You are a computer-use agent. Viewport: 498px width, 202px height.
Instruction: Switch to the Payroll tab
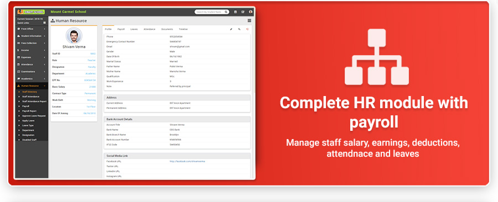click(121, 29)
